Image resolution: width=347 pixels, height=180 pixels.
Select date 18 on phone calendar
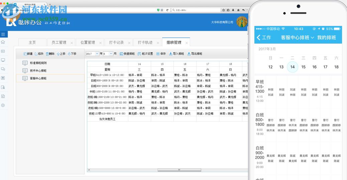pos(336,67)
